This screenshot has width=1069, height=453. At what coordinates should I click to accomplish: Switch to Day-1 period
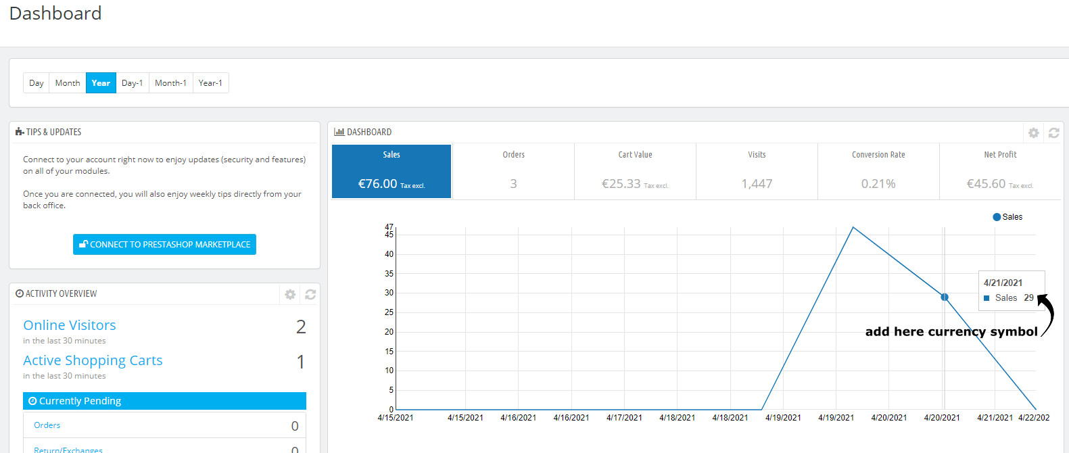point(133,83)
